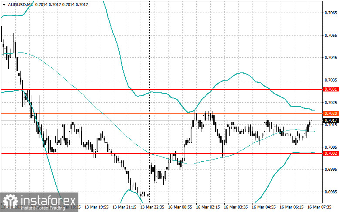Click the OHLC values 0.7014 0.7017 0.7014 0.7017
This screenshot has width=340, height=212.
click(x=61, y=4)
